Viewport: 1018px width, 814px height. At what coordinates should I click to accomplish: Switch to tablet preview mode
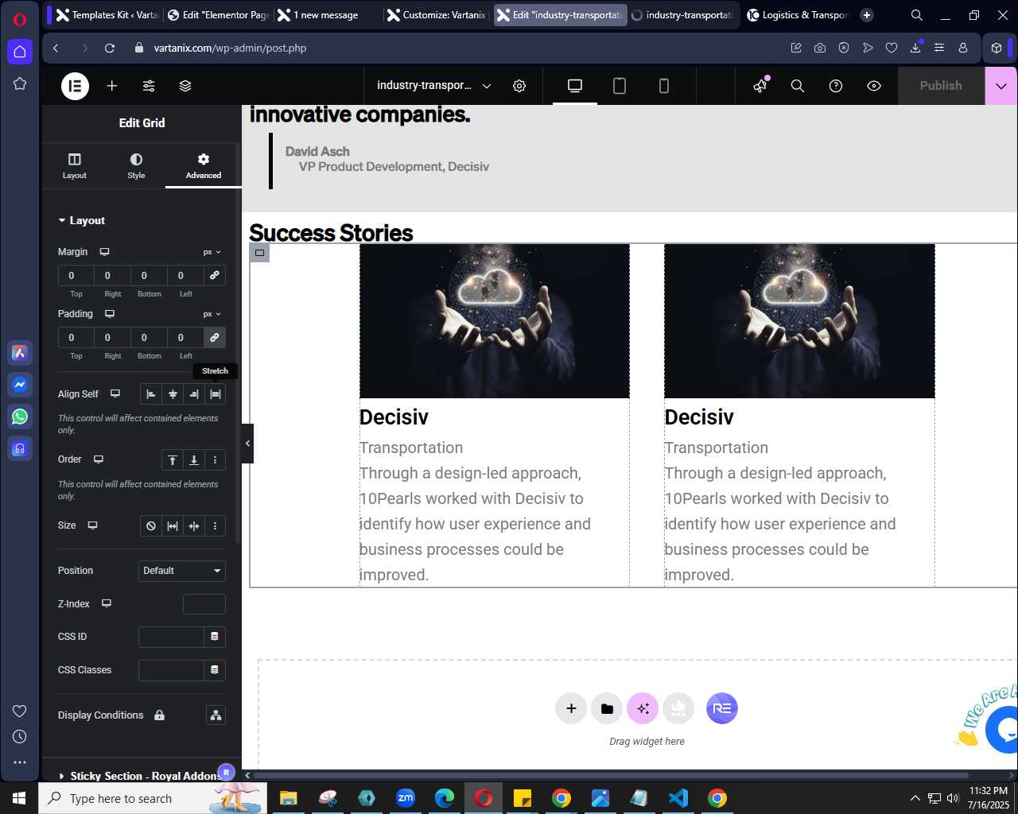click(x=620, y=86)
